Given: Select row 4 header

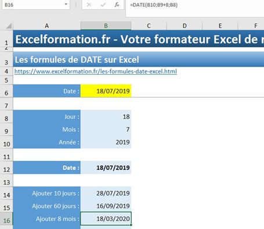Looking at the screenshot, I should (x=6, y=71).
